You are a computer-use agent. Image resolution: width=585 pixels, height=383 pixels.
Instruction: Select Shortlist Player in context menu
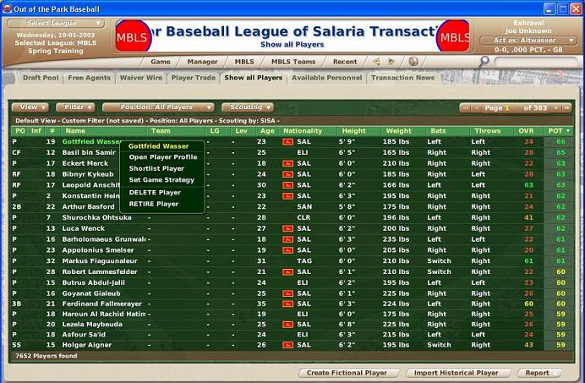click(156, 168)
